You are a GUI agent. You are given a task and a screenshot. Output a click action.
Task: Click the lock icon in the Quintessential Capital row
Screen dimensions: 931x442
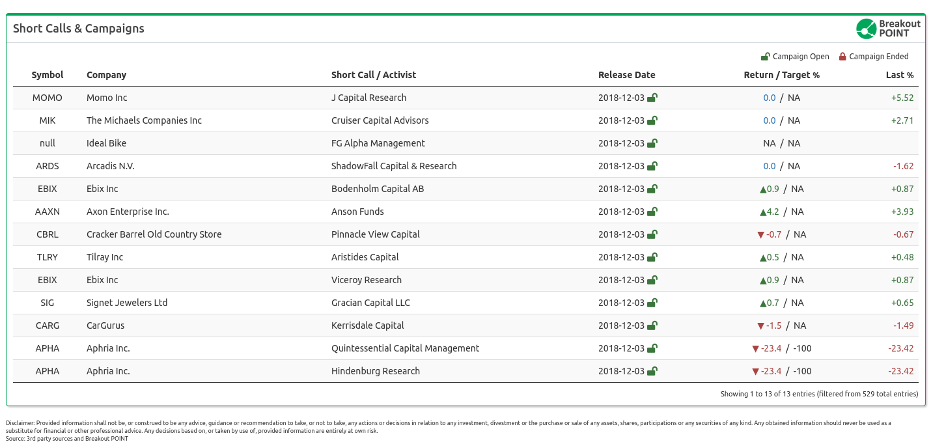point(652,348)
